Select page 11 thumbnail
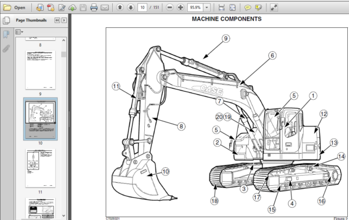Image resolution: width=349 pixels, height=220 pixels. pos(40,168)
